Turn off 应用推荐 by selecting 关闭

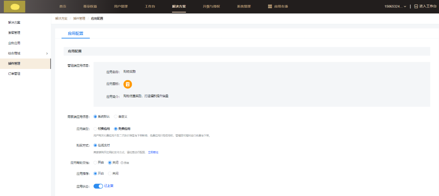110,174
